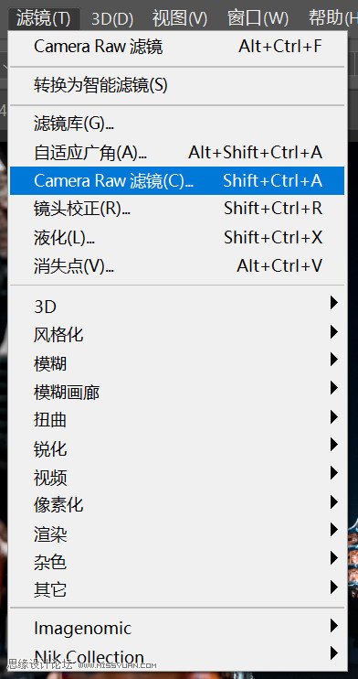This screenshot has height=679, width=358.
Task: Expand the 锐化 sharpen submenu
Action: coord(177,448)
